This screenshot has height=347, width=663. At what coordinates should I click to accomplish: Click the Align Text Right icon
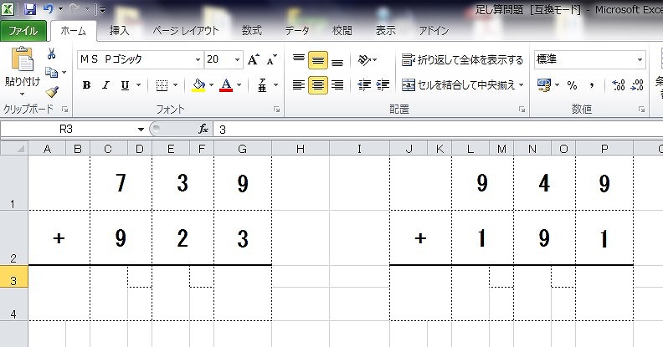coord(337,85)
